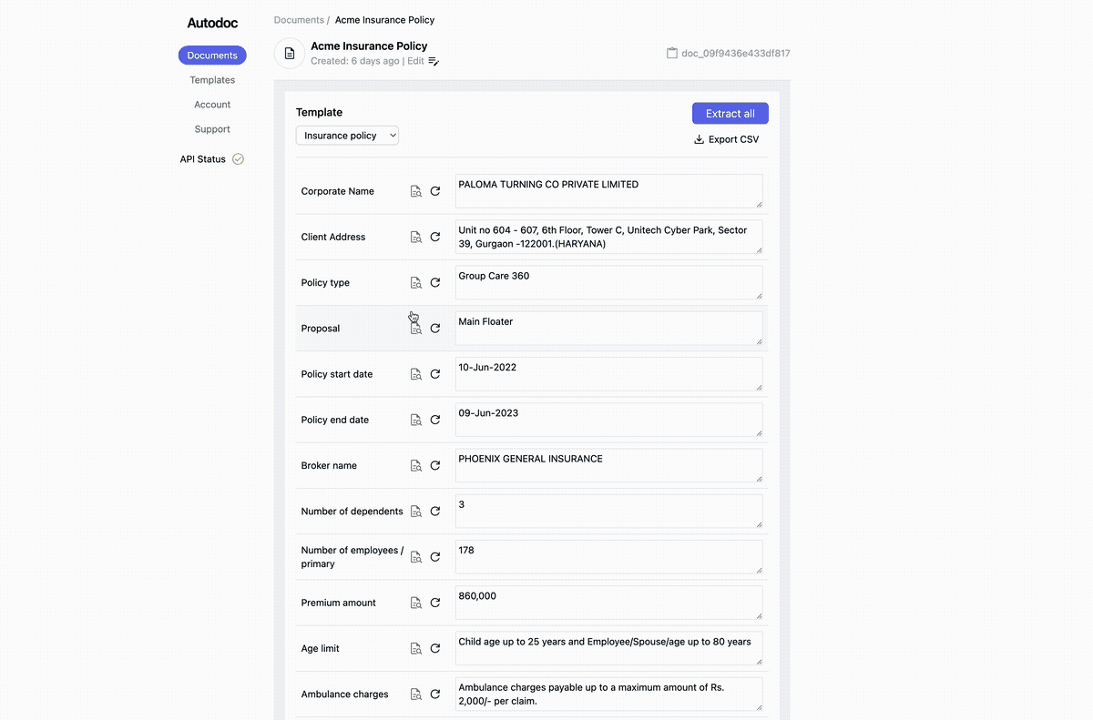Viewport: 1093px width, 720px height.
Task: Click the find-in-document icon for Premium amount
Action: point(415,603)
